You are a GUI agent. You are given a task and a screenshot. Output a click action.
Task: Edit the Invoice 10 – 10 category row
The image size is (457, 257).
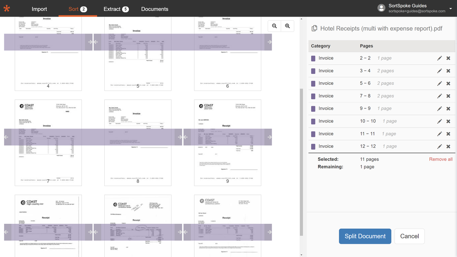439,121
